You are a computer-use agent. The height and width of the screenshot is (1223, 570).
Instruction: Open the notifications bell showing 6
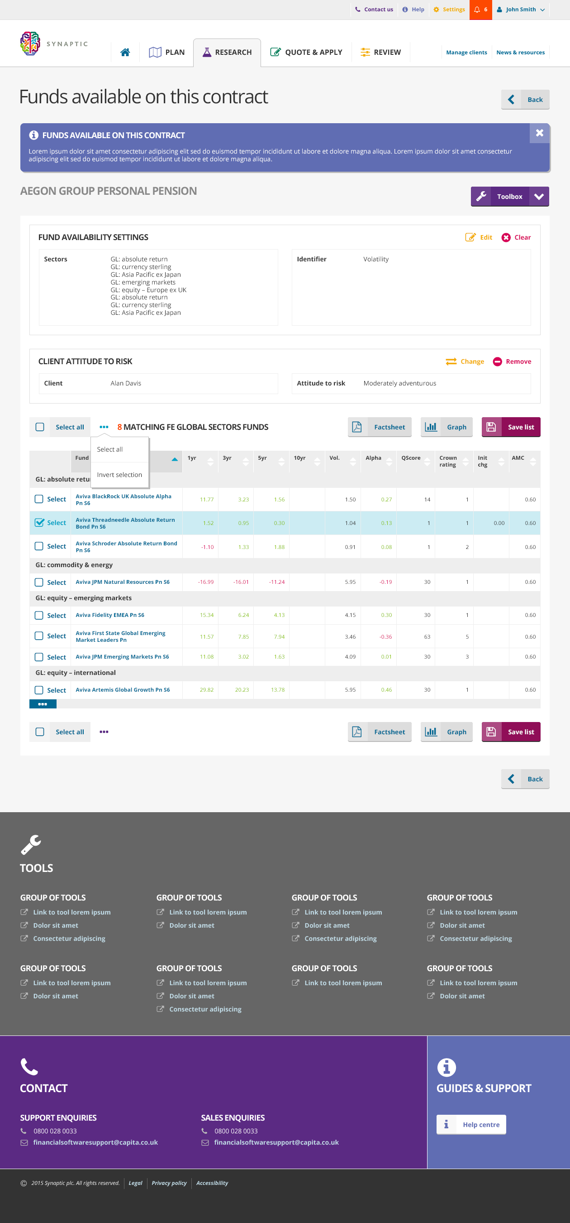point(480,10)
